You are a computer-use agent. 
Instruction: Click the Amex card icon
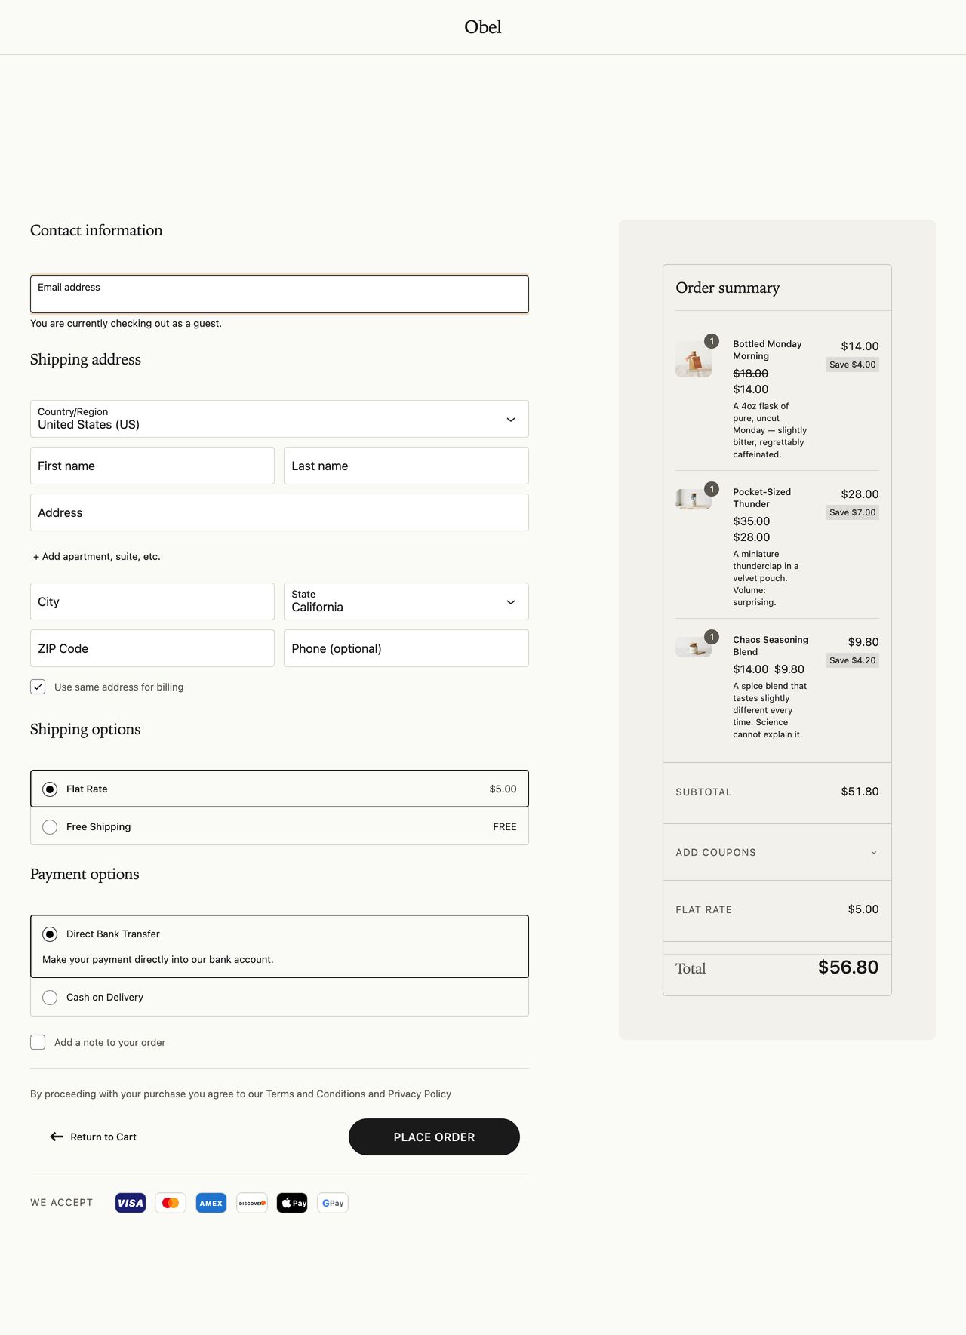click(211, 1203)
